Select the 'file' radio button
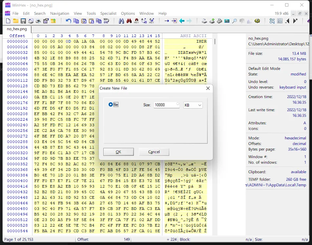This screenshot has width=312, height=245. (111, 105)
